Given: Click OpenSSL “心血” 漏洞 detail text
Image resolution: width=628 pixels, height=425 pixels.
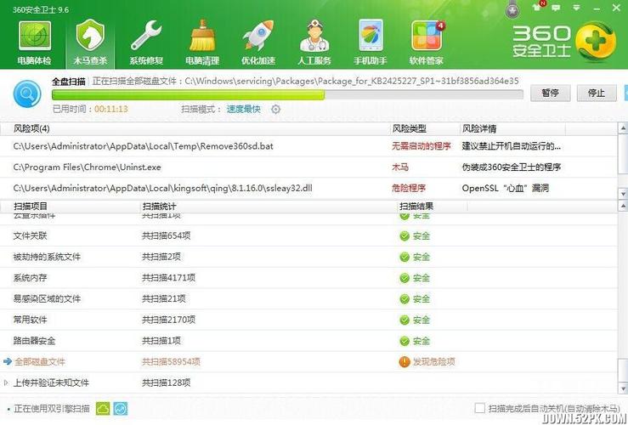Looking at the screenshot, I should coord(505,188).
